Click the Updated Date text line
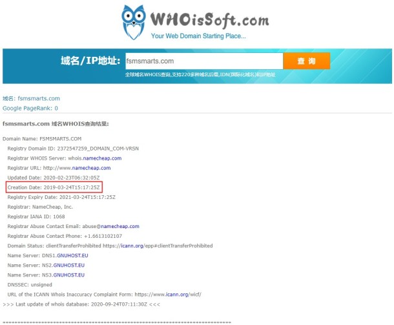Viewport: 394px width, 325px height. tap(54, 178)
